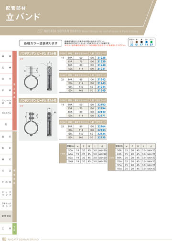Viewport: 172px width, 243px height.
Task: Select the タッチバンド side tab
Action: [x=6, y=193]
